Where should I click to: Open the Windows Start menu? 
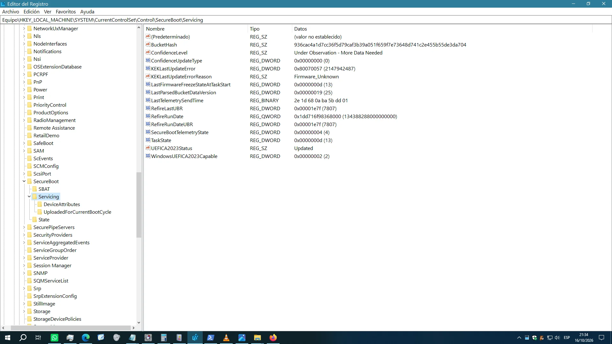(8, 338)
